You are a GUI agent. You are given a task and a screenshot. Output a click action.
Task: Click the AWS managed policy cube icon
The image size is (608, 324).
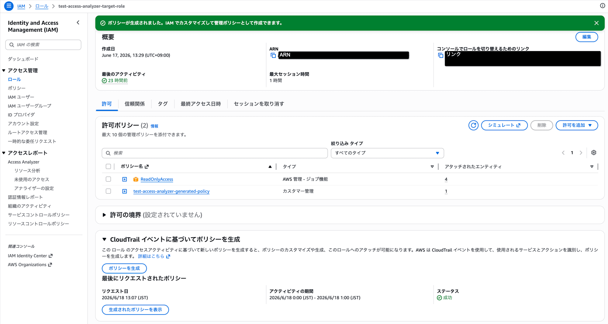tap(136, 179)
